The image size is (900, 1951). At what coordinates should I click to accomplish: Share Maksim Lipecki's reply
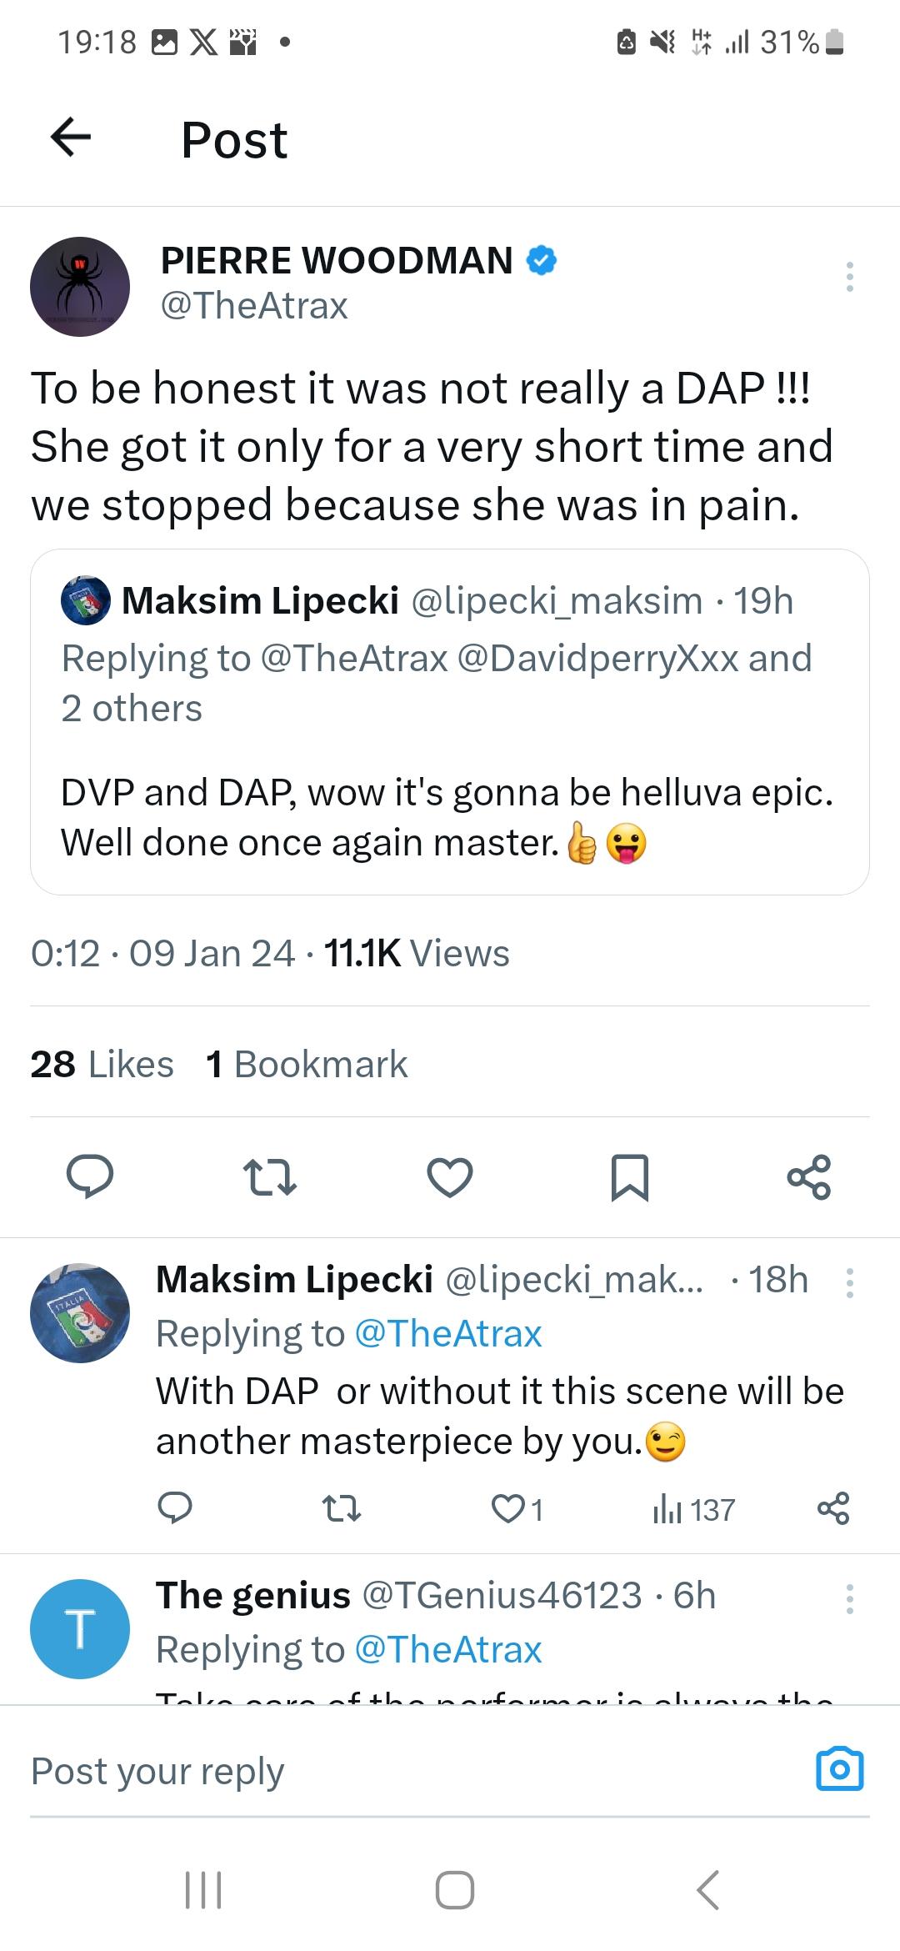coord(833,1509)
